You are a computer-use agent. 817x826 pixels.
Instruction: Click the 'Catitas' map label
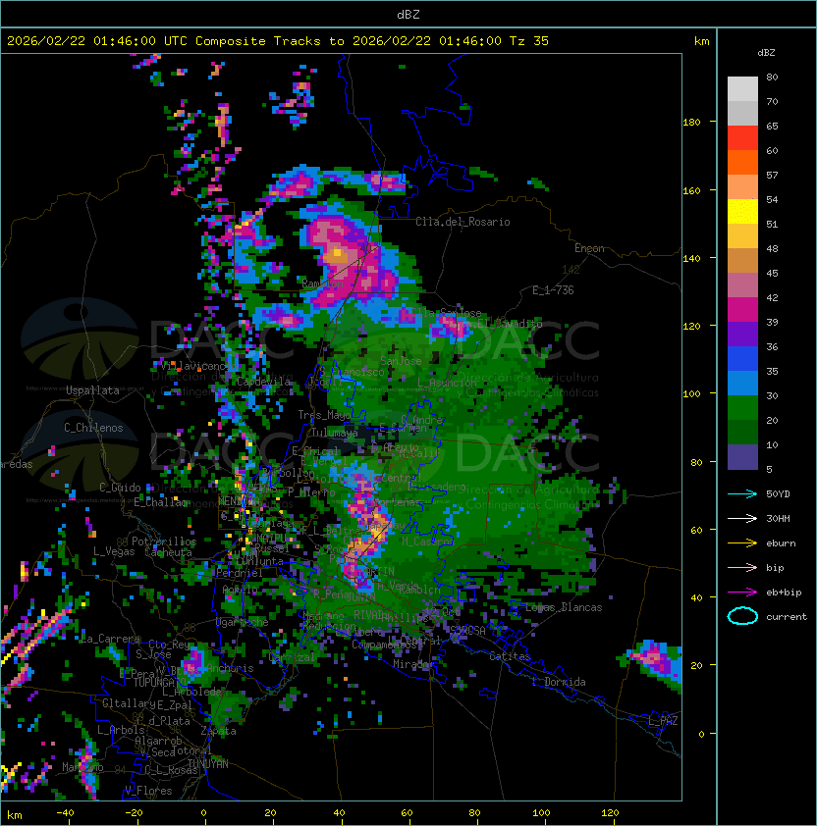point(510,656)
